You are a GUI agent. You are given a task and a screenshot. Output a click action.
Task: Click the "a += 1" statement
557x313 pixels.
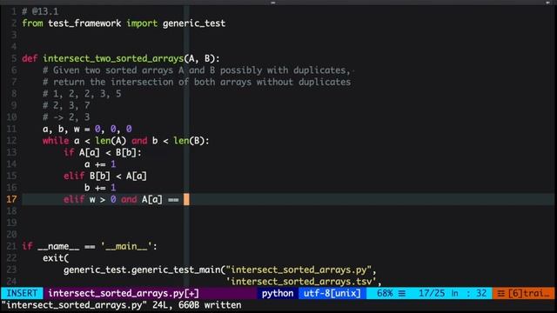pyautogui.click(x=100, y=164)
